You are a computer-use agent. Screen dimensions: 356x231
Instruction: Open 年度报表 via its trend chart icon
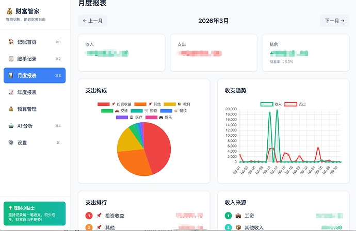tap(11, 92)
